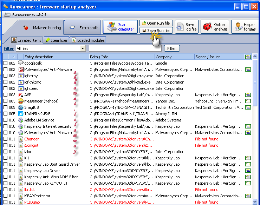260x205 pixels.
Task: Select the Unrated items tab
Action: (26, 40)
